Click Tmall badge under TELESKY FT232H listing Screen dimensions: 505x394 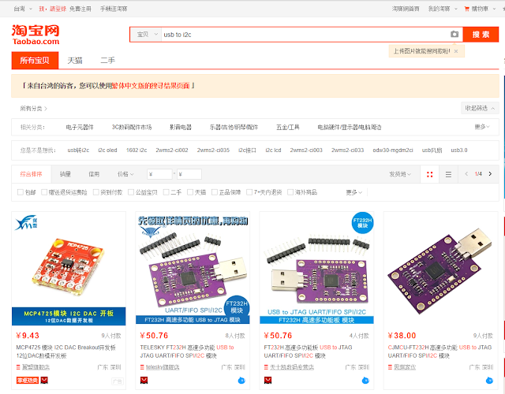(144, 381)
